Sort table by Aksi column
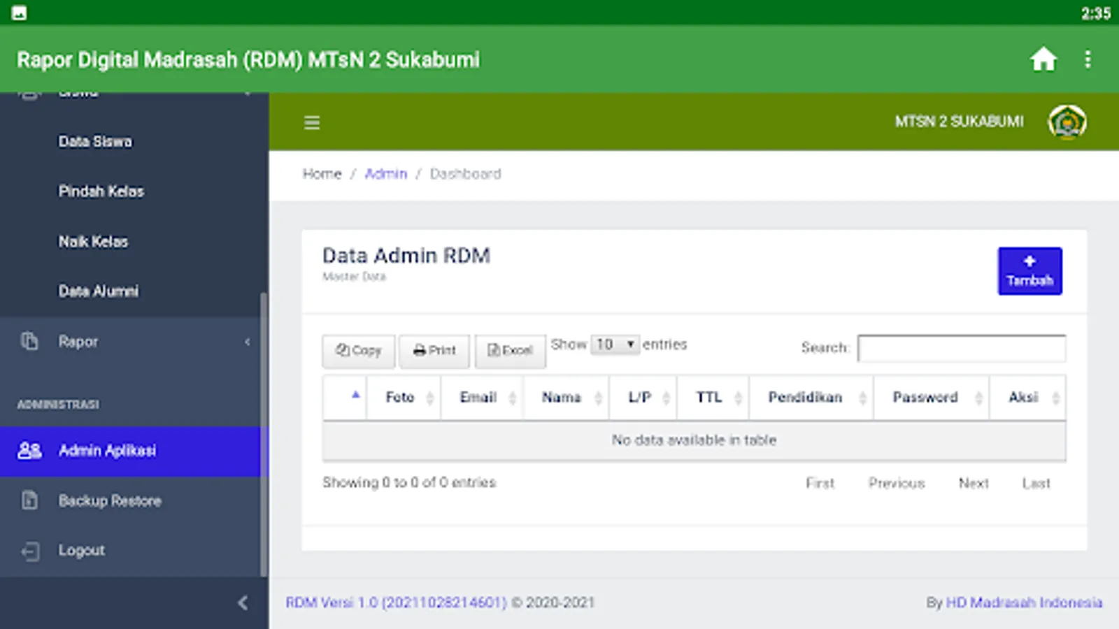 [x=1028, y=398]
